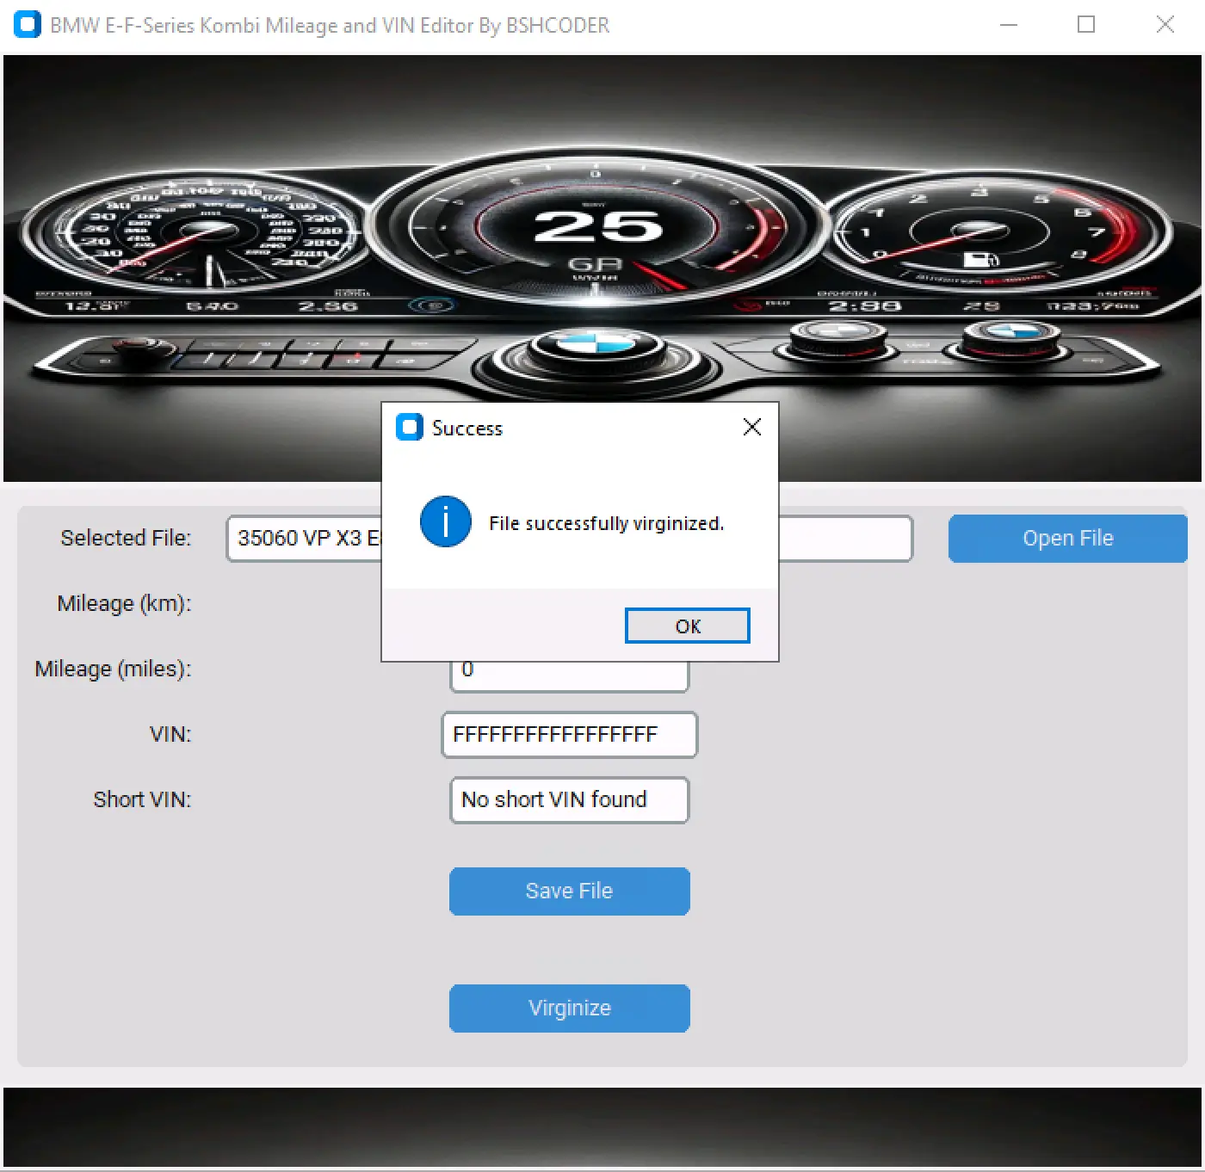
Task: Close the main BMW editor window
Action: pos(1165,25)
